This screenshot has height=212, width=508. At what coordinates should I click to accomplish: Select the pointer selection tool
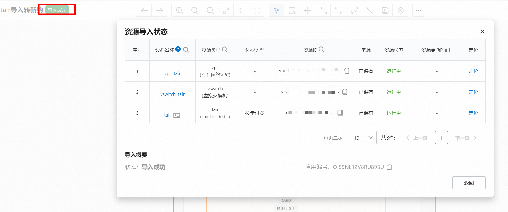(277, 10)
